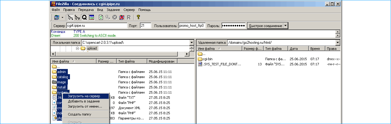Select 'Создать папку' from context menu
This screenshot has height=124, width=391.
[79, 114]
